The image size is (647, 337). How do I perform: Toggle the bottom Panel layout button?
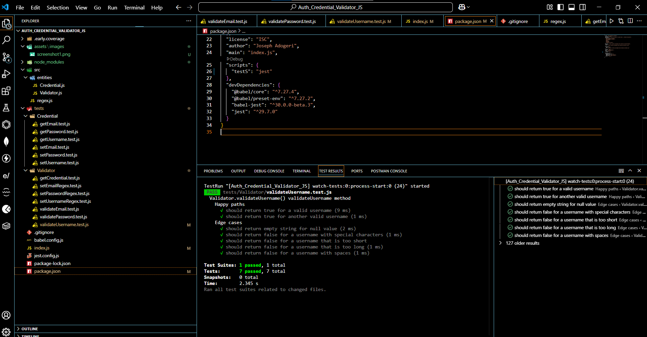coord(572,7)
